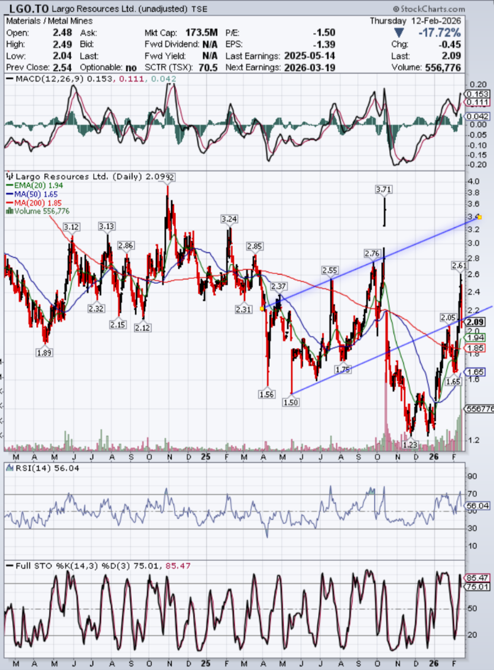
Task: Click the P/E value -1.50
Action: (x=324, y=33)
